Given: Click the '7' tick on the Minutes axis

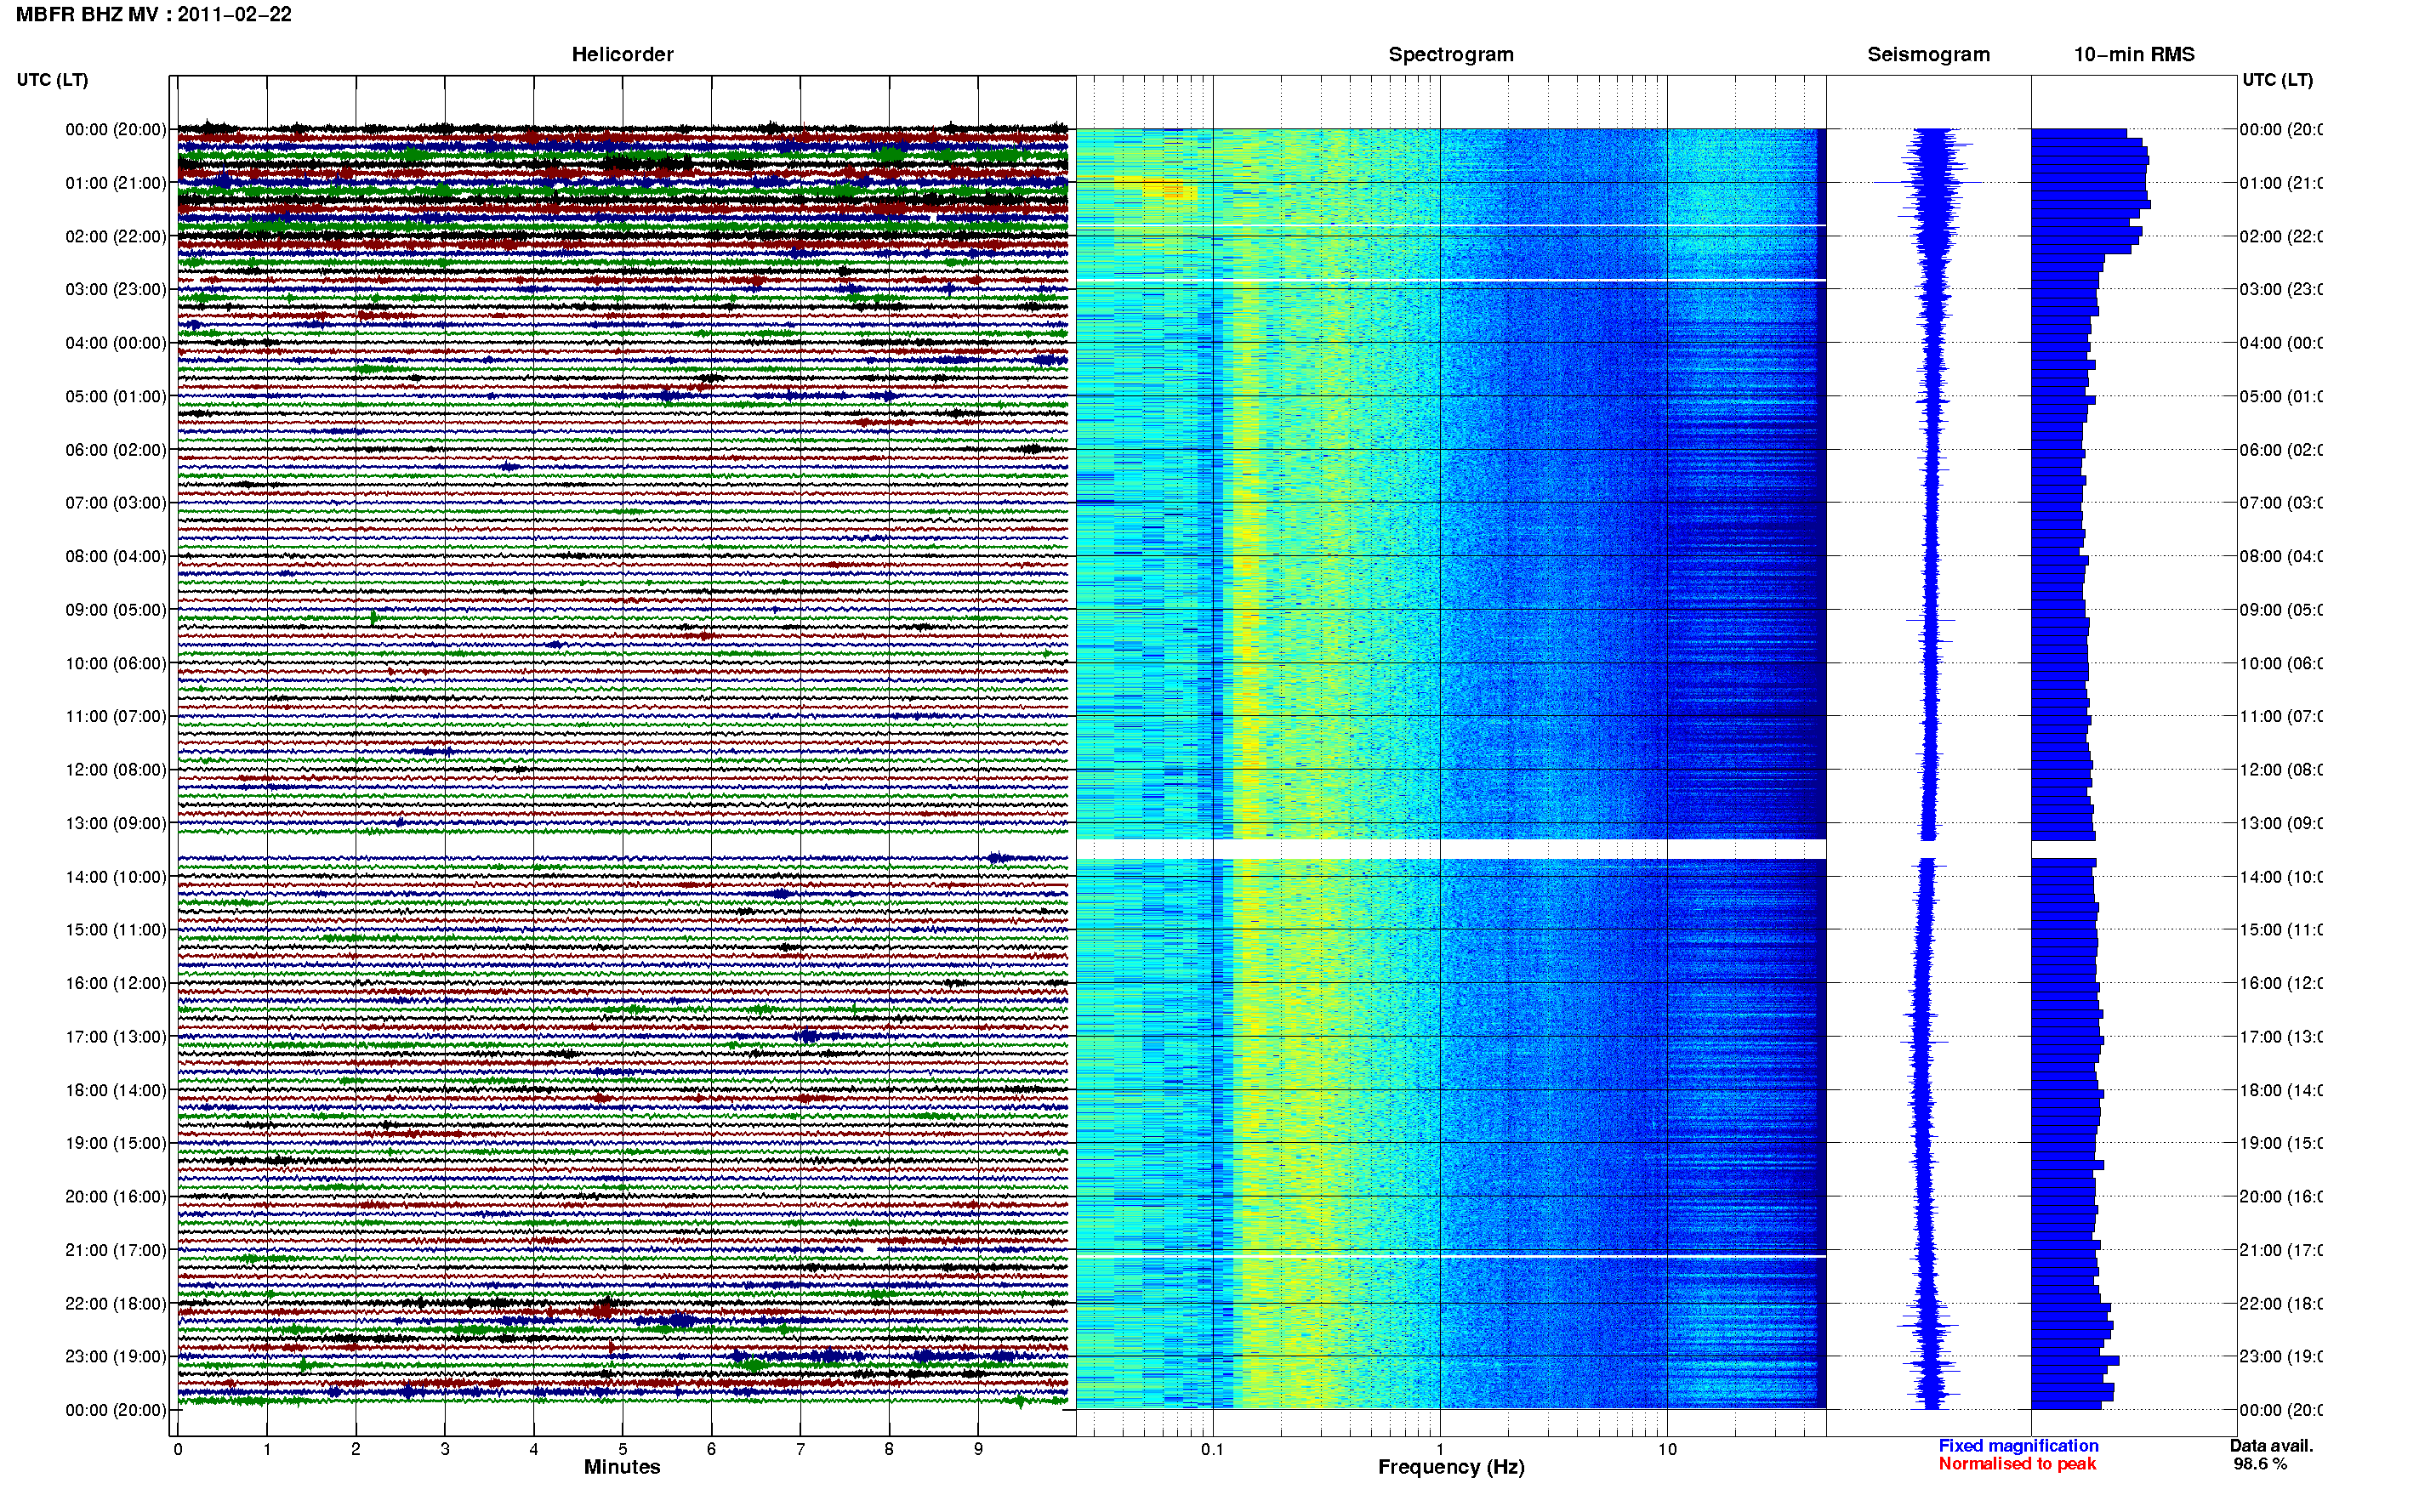Looking at the screenshot, I should point(800,1449).
